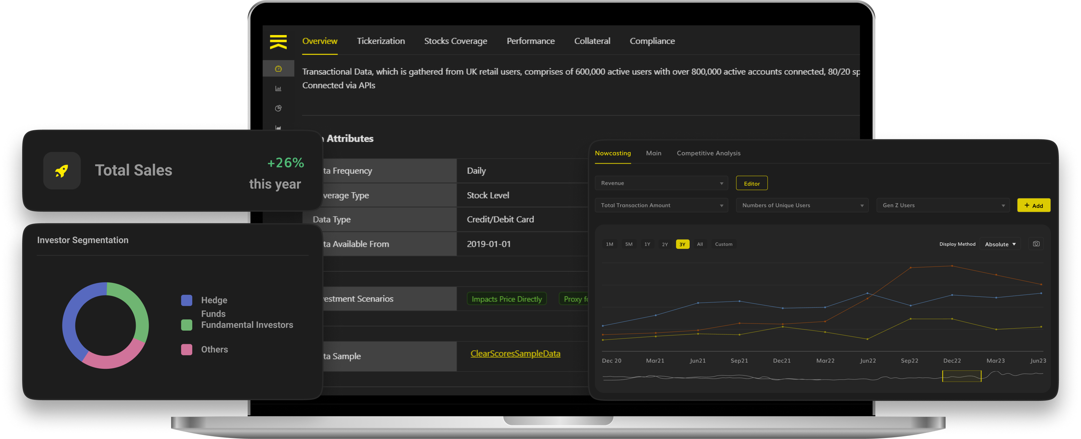Enable the All time range option
This screenshot has width=1081, height=439.
[700, 244]
